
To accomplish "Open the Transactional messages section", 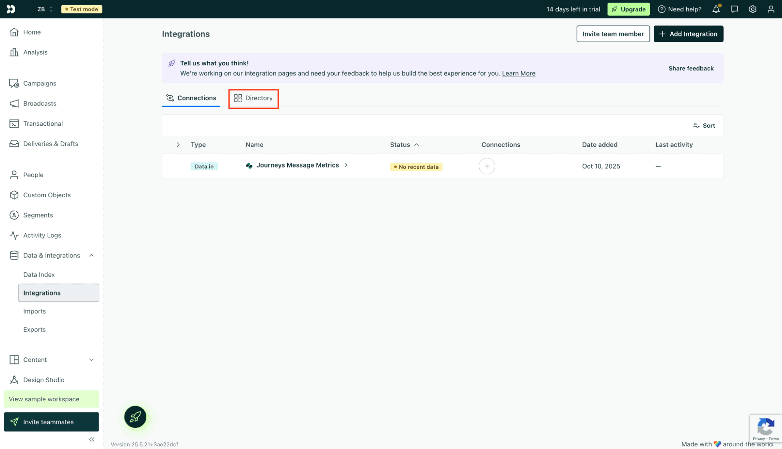I will point(43,123).
